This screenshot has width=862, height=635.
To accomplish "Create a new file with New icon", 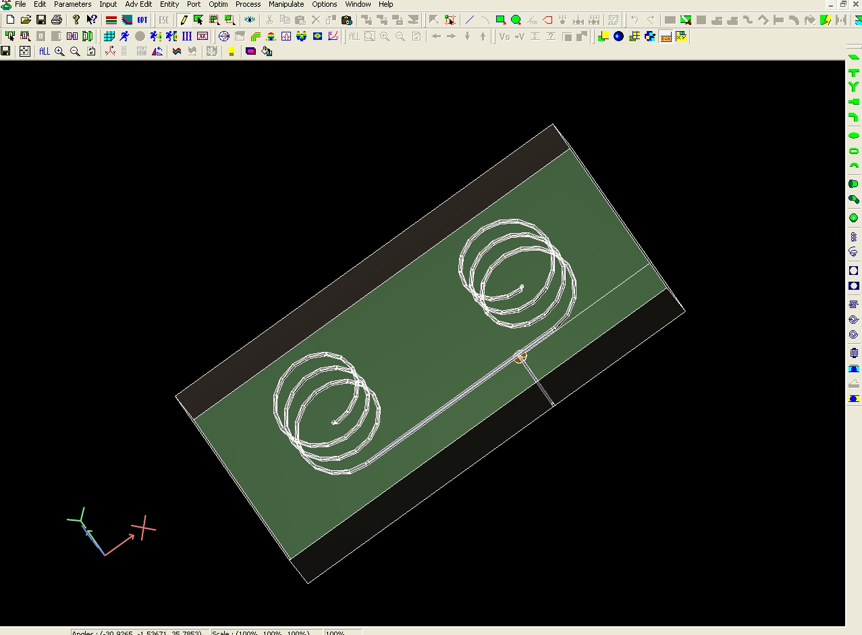I will click(x=10, y=20).
